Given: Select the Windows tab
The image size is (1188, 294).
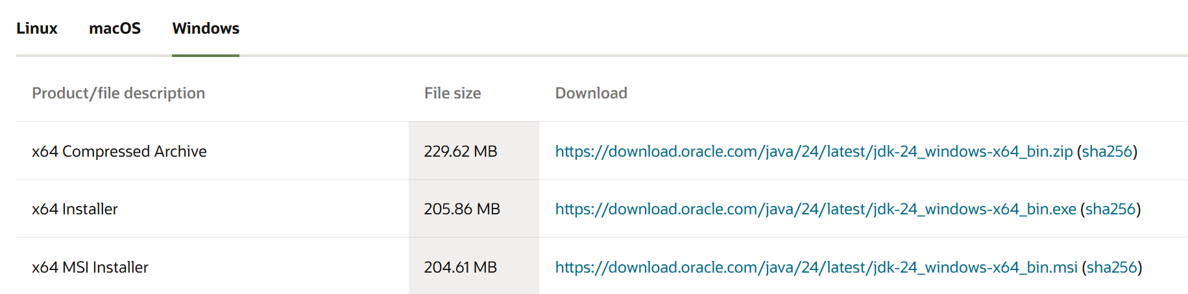Looking at the screenshot, I should (x=206, y=28).
